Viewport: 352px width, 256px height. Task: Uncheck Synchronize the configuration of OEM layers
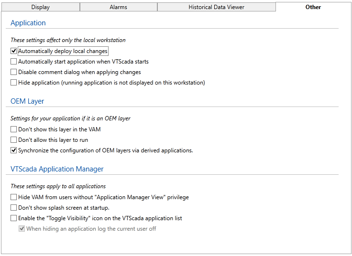tap(14, 150)
